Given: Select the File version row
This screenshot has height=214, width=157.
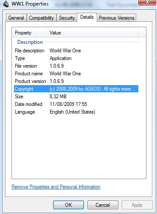Looking at the screenshot, I should click(76, 66).
